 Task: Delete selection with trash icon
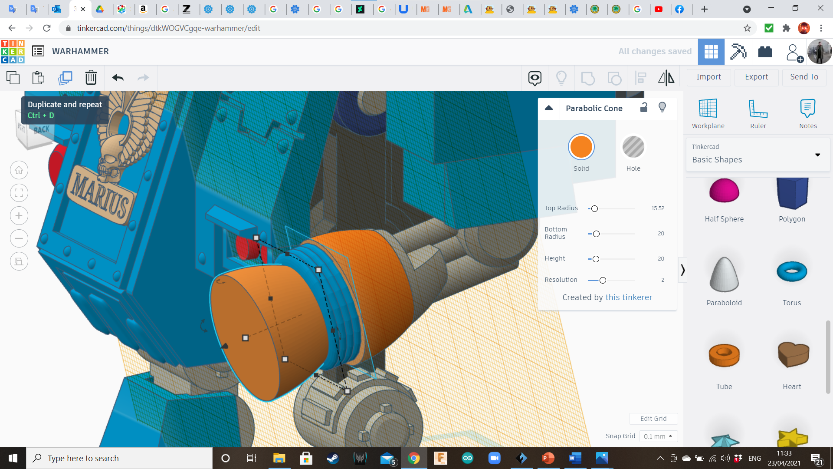[91, 78]
